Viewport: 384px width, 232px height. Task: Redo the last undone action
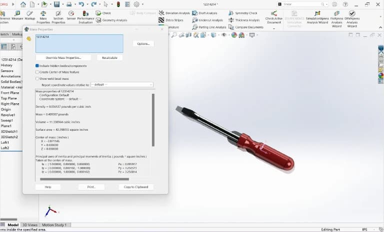(x=94, y=4)
